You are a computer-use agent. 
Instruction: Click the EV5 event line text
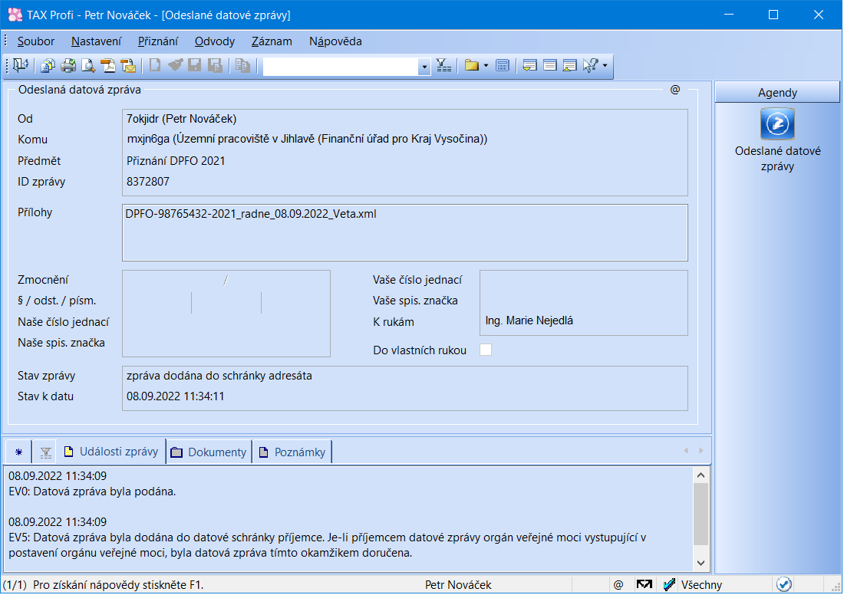(328, 545)
